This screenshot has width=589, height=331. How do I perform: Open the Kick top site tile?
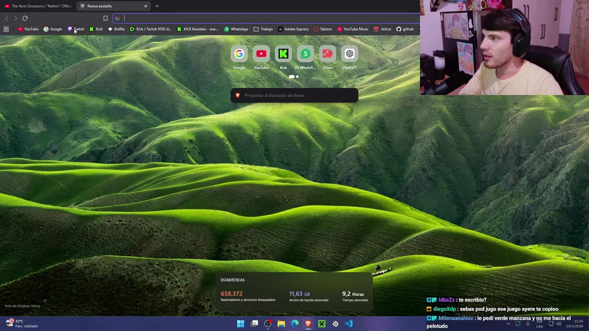click(283, 57)
